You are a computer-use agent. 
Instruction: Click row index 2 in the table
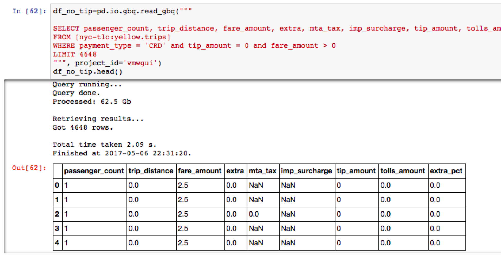point(57,214)
